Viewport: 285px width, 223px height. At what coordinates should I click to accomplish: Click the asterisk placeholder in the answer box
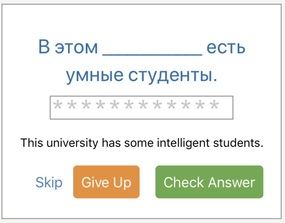[136, 106]
